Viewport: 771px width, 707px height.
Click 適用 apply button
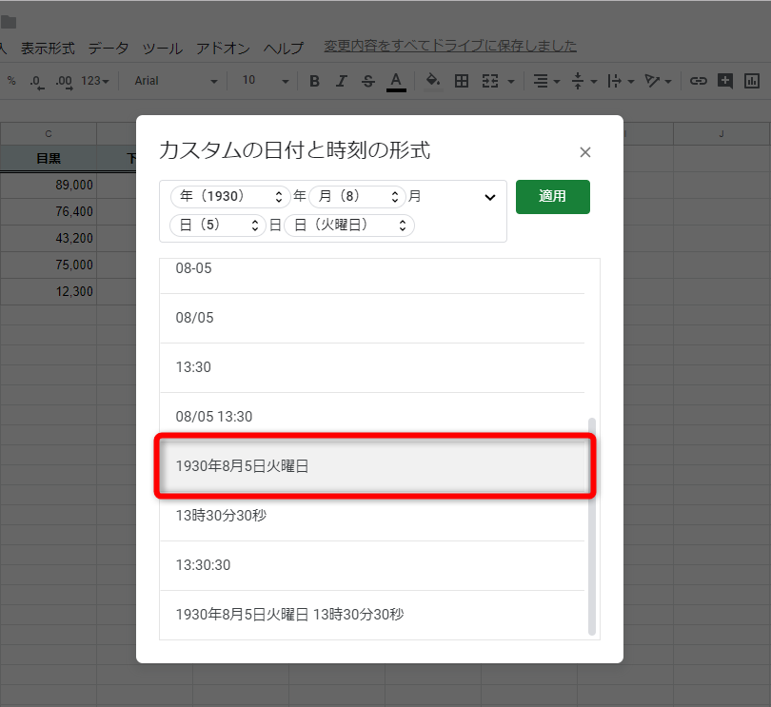553,197
